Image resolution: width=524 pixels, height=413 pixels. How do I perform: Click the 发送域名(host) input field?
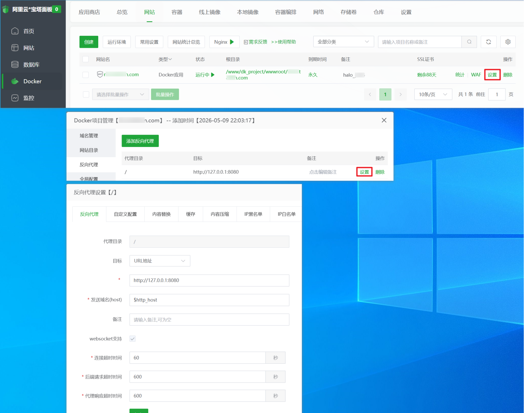[x=209, y=300]
